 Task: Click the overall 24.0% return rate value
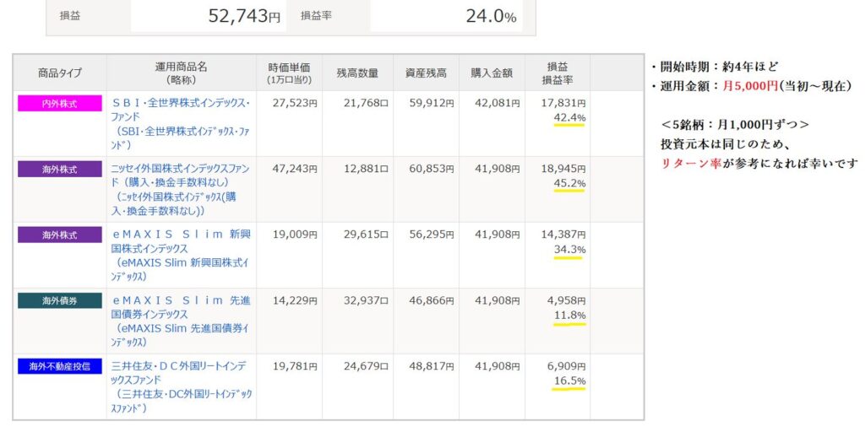coord(490,16)
